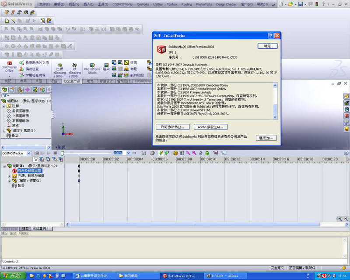The width and height of the screenshot is (350, 280).
Task: Expand more manager tabs chevron
Action: [49, 90]
